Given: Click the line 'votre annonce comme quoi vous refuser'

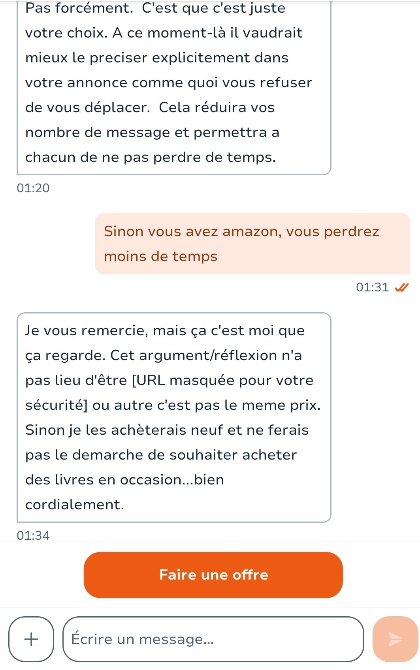Looking at the screenshot, I should 169,83.
